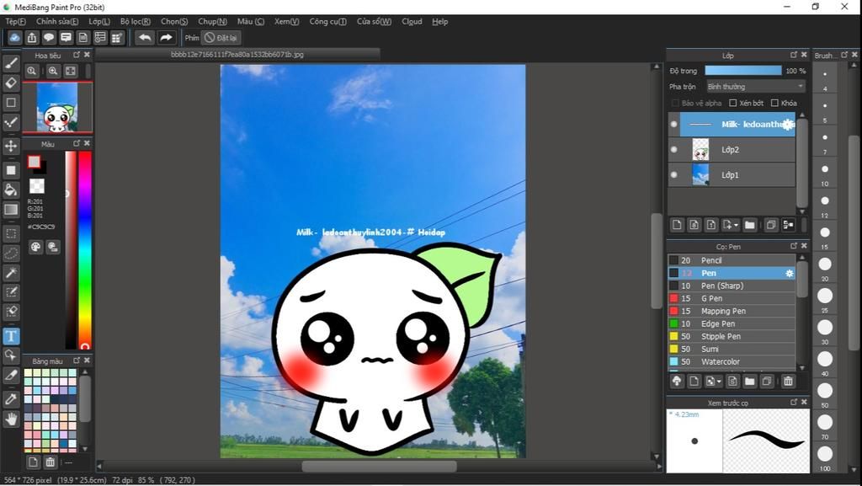The image size is (862, 486).
Task: Select the Bucket fill tool
Action: pyautogui.click(x=11, y=190)
